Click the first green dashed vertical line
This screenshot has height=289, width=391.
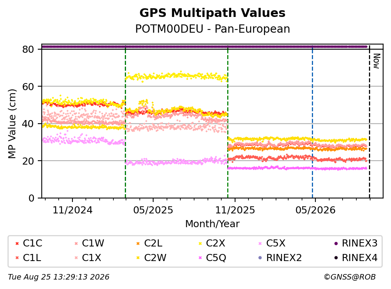pyautogui.click(x=126, y=122)
